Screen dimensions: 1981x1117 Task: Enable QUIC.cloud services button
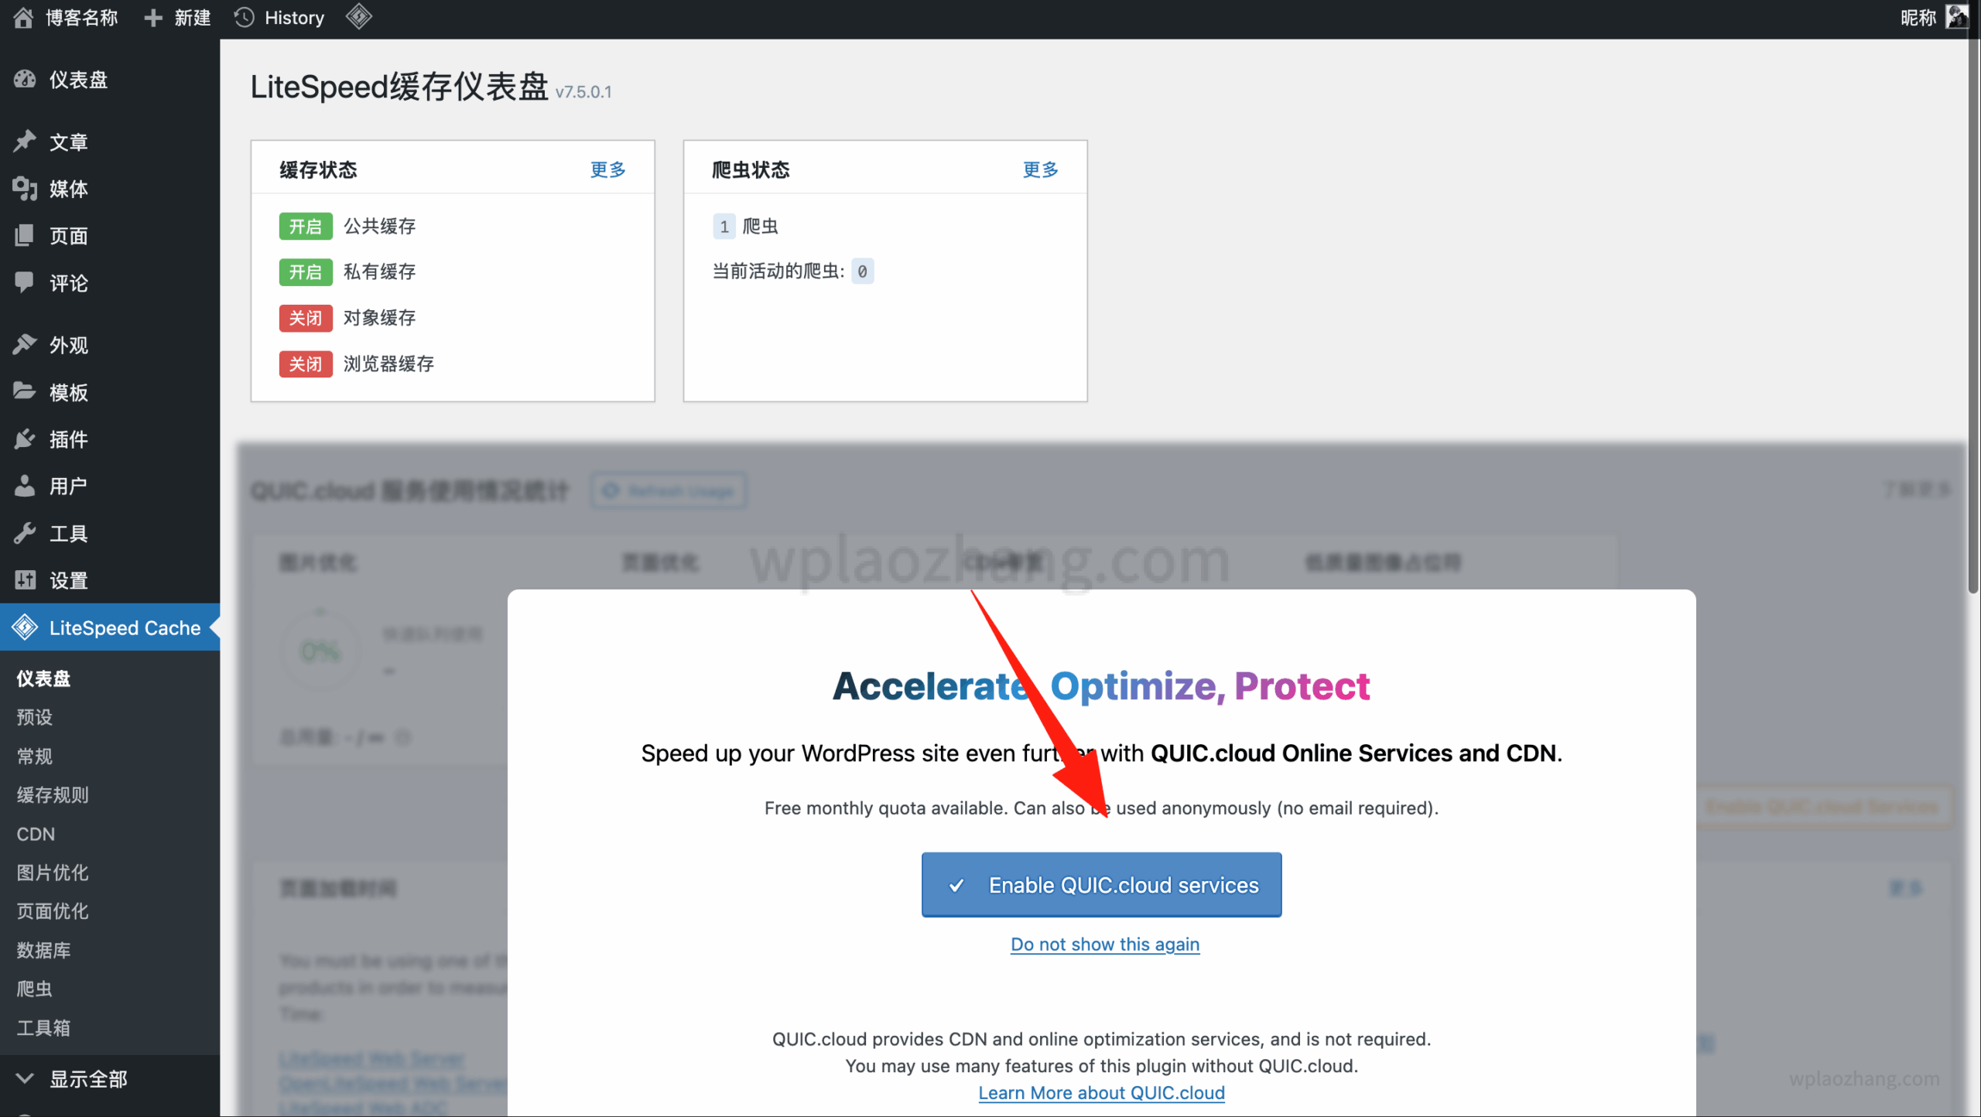coord(1101,885)
